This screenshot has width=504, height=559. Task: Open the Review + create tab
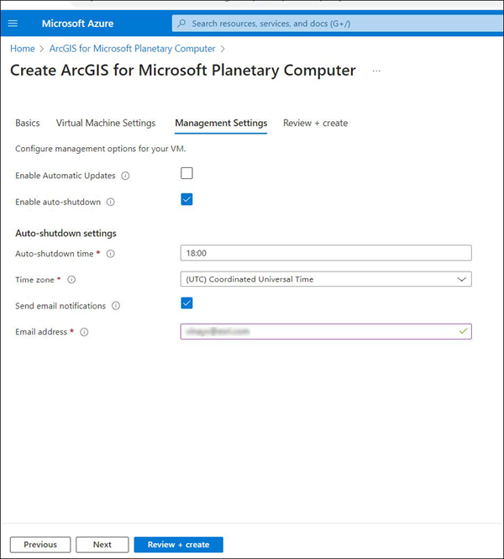click(x=316, y=123)
